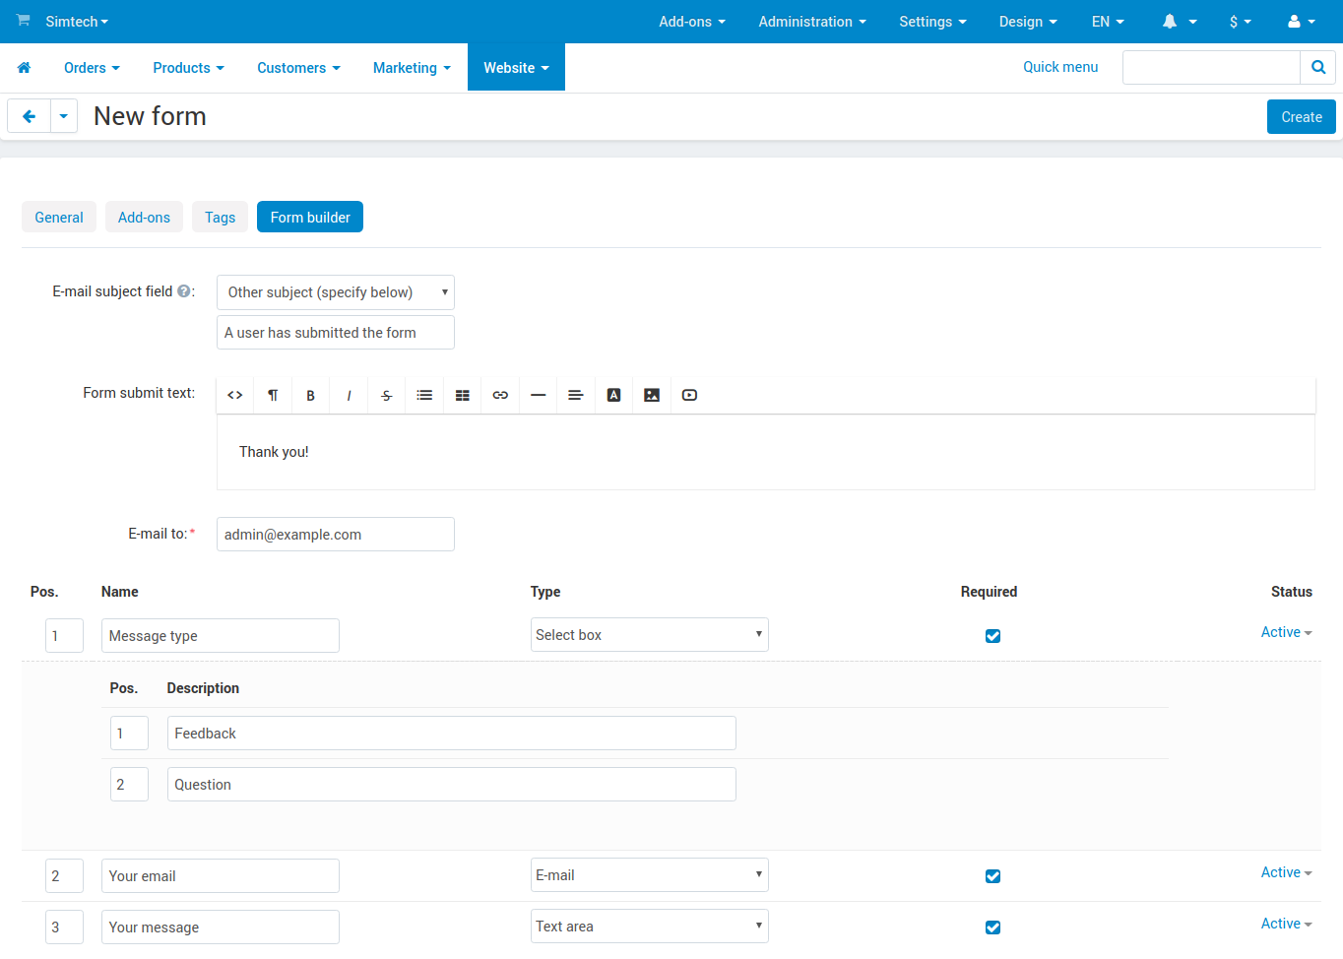
Task: Click the Create button
Action: click(1302, 116)
